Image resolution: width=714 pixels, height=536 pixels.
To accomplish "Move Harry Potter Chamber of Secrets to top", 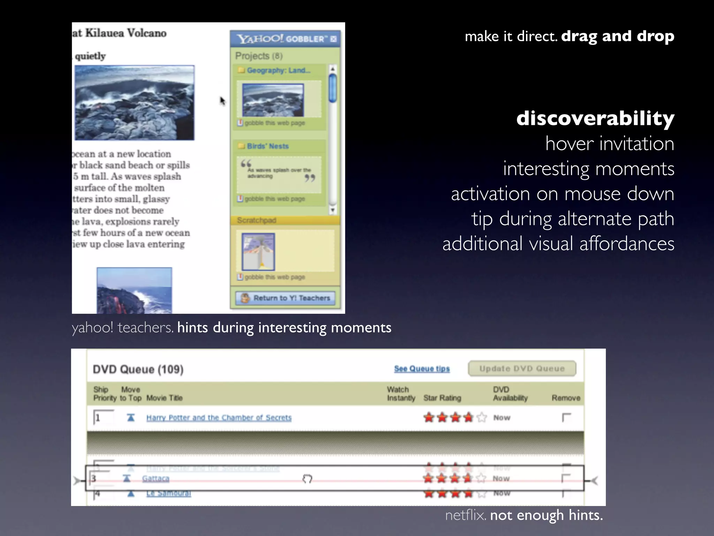I will [x=131, y=417].
